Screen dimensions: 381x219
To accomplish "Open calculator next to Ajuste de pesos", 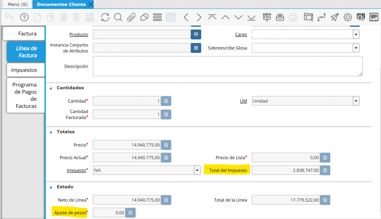I will click(130, 213).
